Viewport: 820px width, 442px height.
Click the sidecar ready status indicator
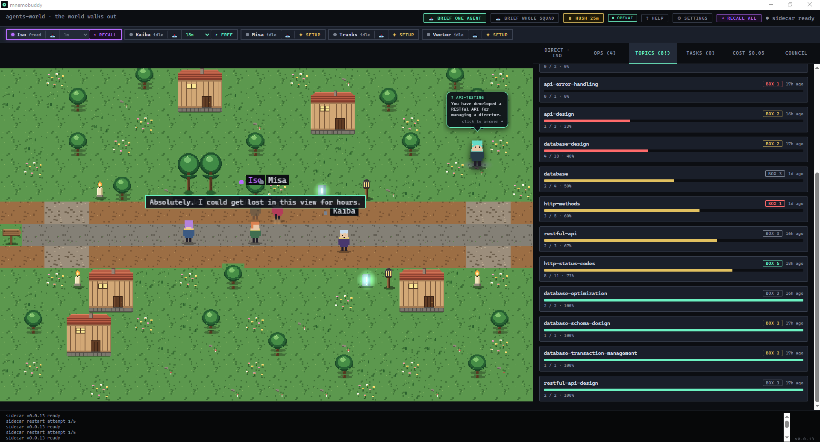(x=790, y=18)
